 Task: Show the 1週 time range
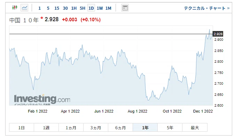coord(46,128)
